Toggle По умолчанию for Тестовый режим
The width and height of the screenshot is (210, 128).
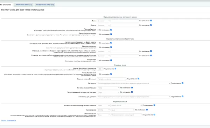coord(111,30)
